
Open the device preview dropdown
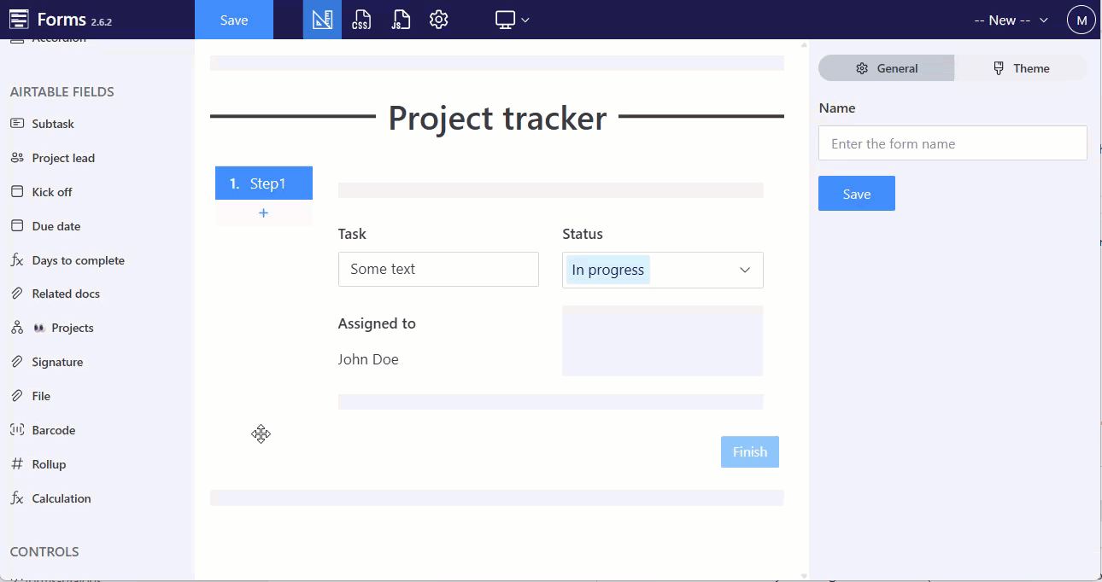click(x=513, y=20)
